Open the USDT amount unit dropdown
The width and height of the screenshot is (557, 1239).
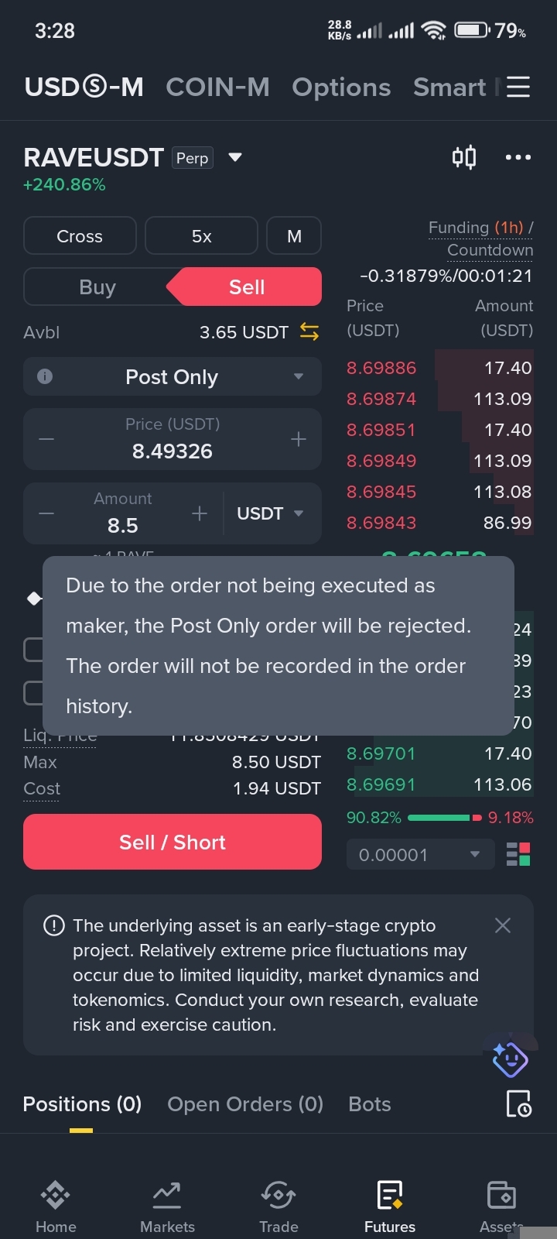pos(270,513)
